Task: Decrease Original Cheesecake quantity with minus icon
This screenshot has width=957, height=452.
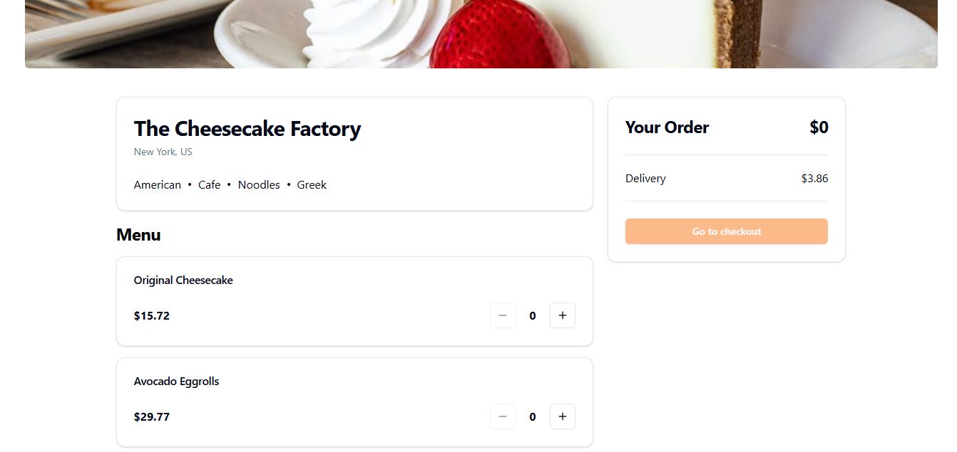Action: (x=503, y=315)
